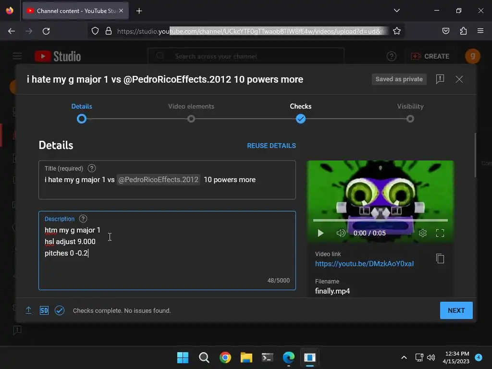Open the Pocket save icon

coord(445,31)
